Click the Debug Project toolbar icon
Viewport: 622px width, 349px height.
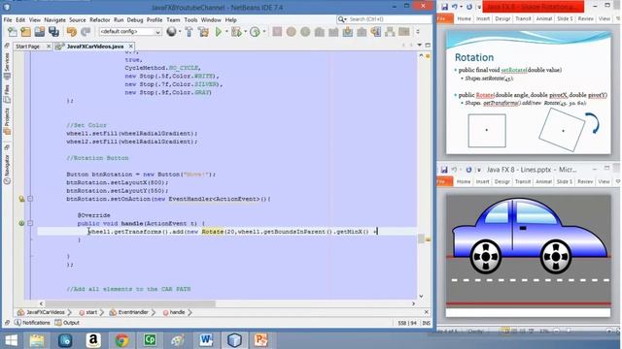coord(236,32)
